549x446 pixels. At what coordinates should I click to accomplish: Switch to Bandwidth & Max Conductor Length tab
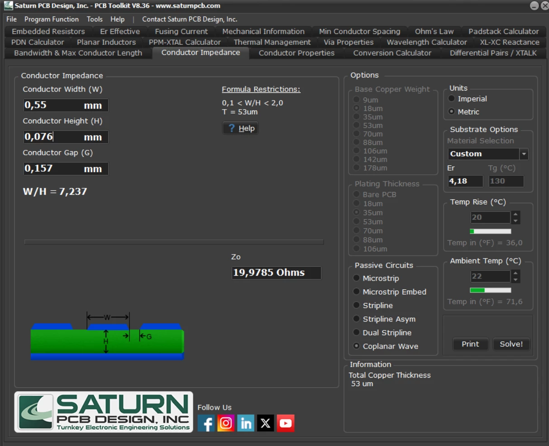78,53
